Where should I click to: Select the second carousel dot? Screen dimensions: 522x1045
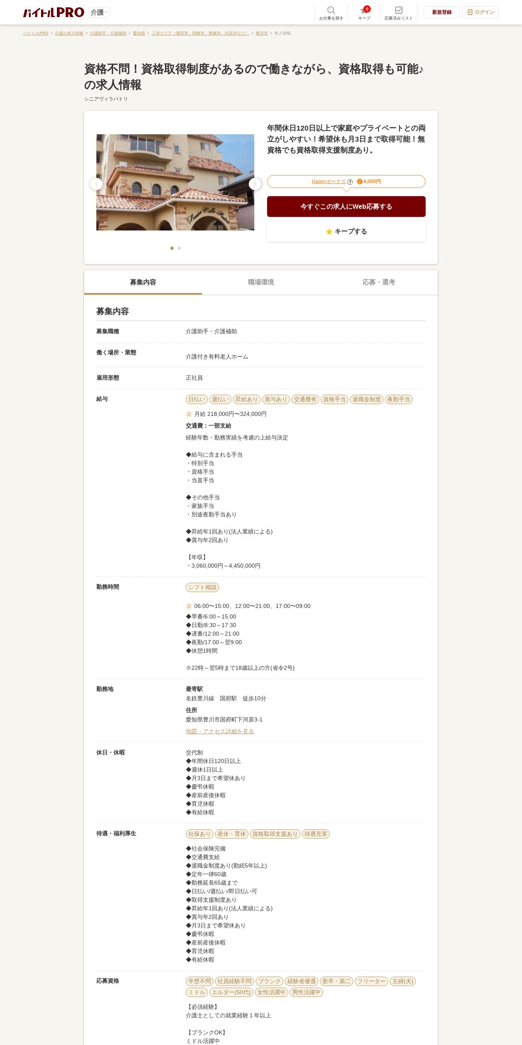click(179, 248)
